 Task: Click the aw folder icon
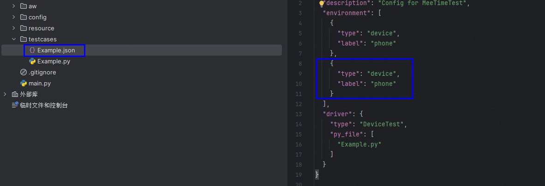pos(23,6)
